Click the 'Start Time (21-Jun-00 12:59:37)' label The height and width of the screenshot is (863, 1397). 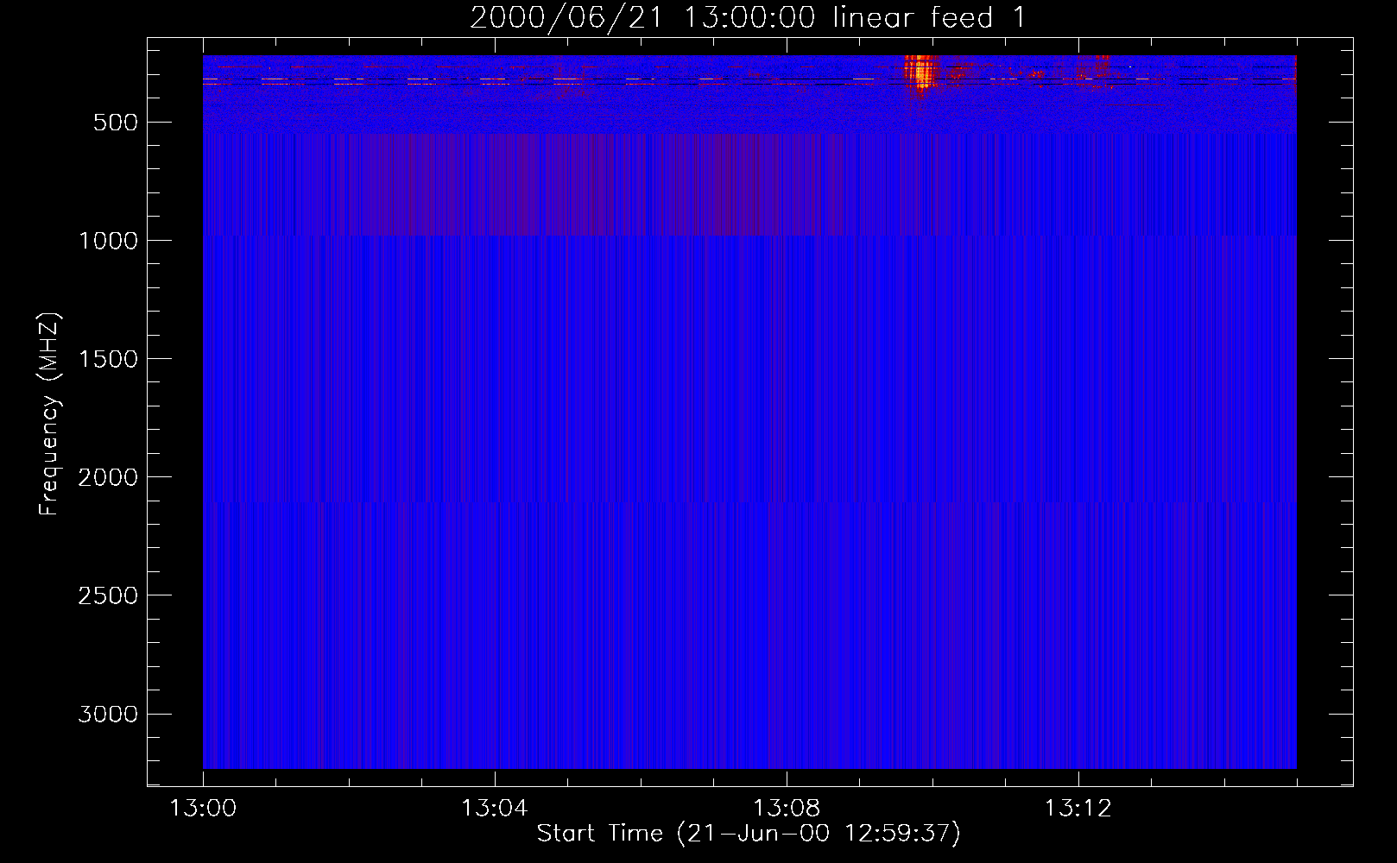[x=749, y=834]
